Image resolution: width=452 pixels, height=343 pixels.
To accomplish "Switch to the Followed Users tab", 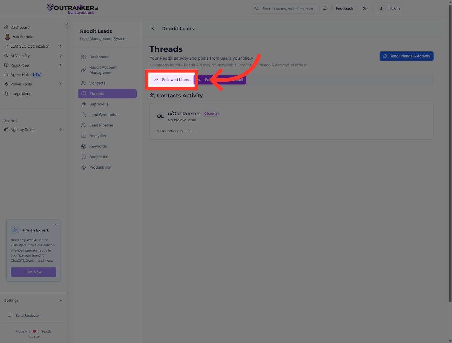I will 171,80.
